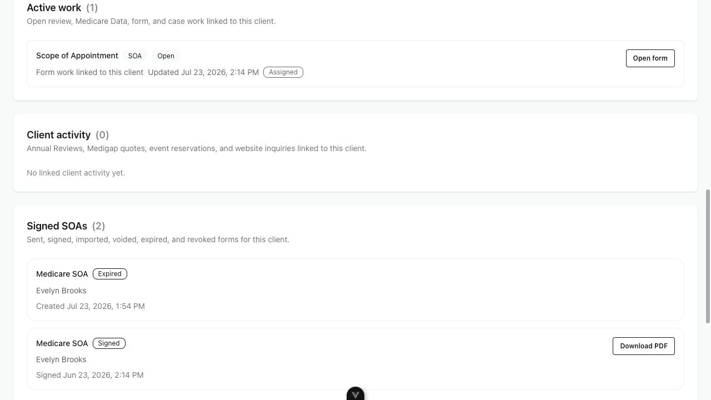Image resolution: width=711 pixels, height=400 pixels.
Task: Select the Assigned status badge
Action: (x=283, y=72)
